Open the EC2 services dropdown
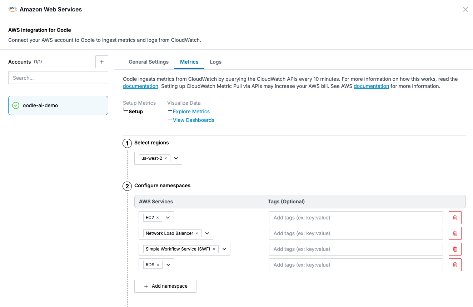Image resolution: width=473 pixels, height=307 pixels. click(x=168, y=217)
